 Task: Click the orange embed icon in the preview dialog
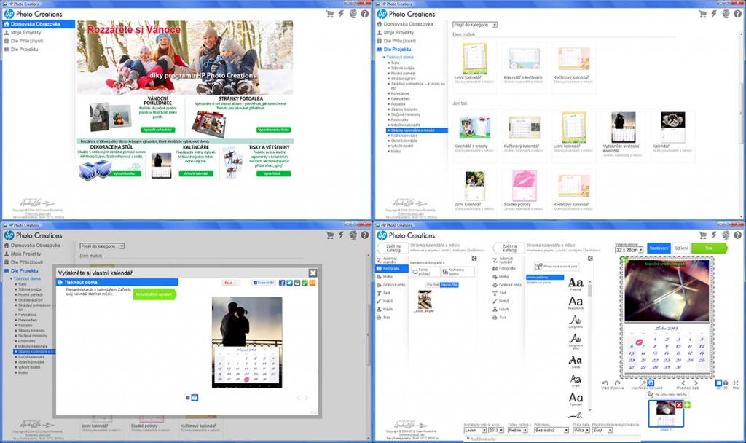click(x=313, y=283)
